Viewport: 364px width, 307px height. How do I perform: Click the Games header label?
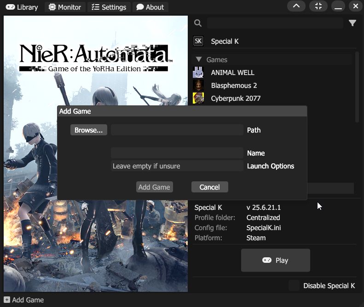coord(217,60)
